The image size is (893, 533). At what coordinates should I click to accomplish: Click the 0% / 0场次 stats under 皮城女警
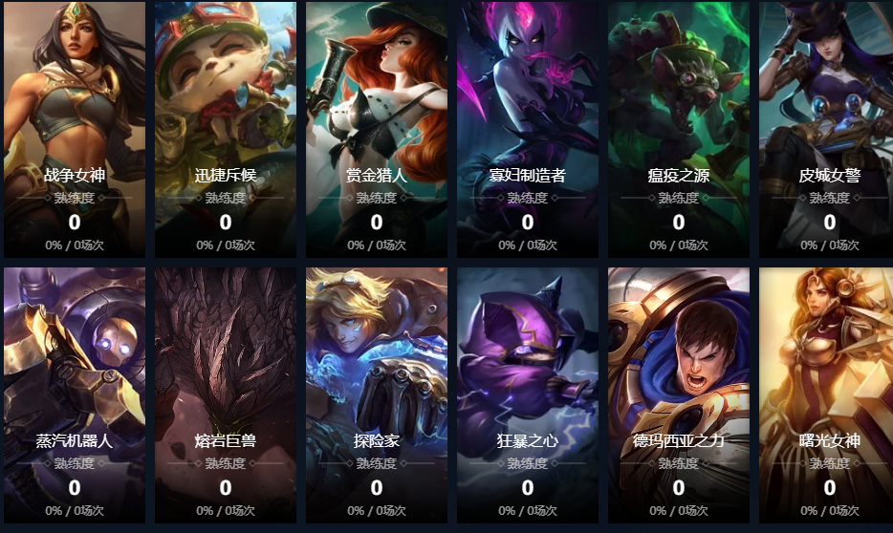coord(829,245)
